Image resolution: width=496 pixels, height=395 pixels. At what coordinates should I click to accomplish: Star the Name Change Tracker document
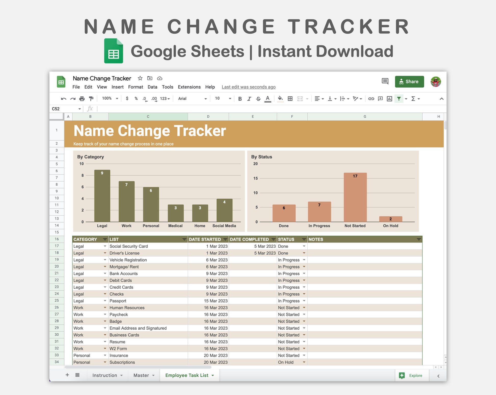coord(140,78)
